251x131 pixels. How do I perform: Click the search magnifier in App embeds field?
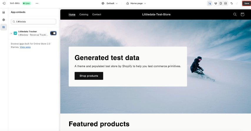point(14,22)
